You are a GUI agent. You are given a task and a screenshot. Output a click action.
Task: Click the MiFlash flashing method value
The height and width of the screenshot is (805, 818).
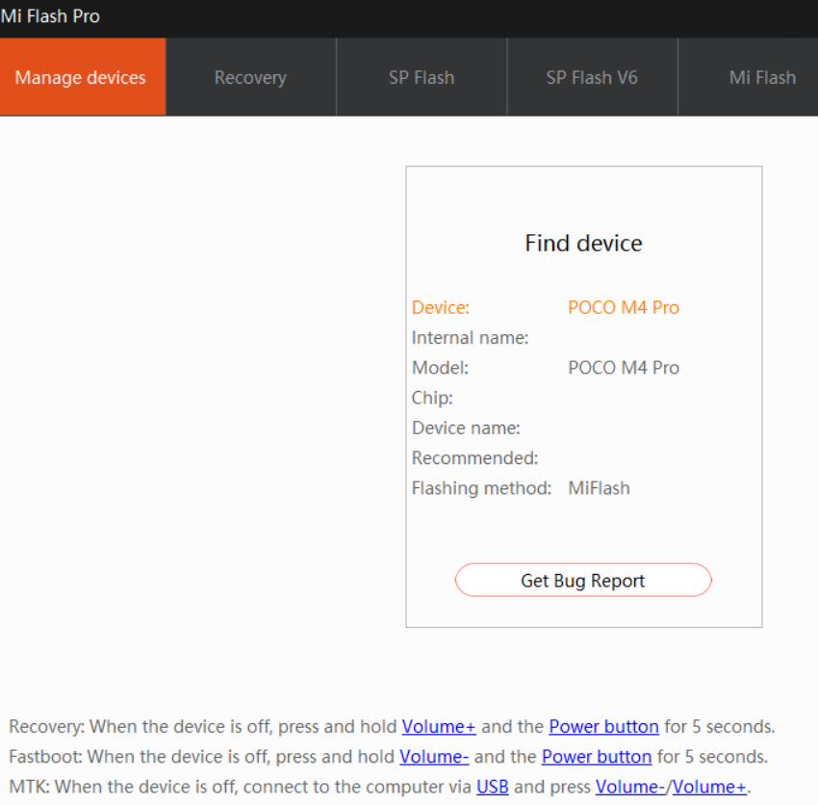(x=599, y=488)
